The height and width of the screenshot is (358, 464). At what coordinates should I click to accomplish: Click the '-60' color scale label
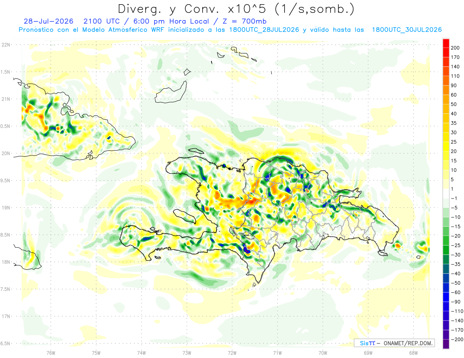[455, 293]
